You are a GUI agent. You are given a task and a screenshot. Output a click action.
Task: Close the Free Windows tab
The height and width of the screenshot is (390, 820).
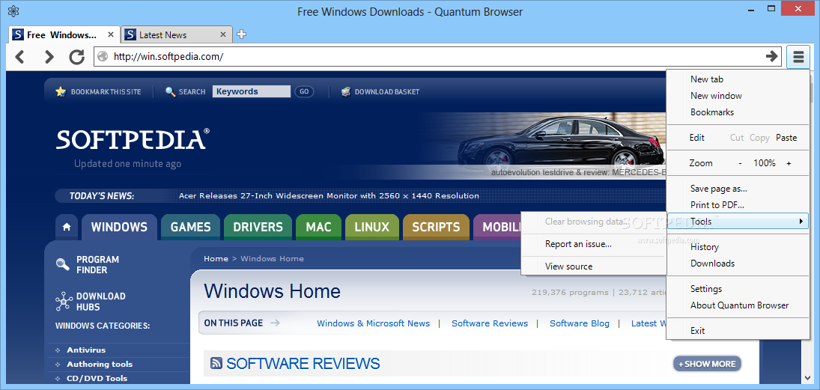pos(111,34)
